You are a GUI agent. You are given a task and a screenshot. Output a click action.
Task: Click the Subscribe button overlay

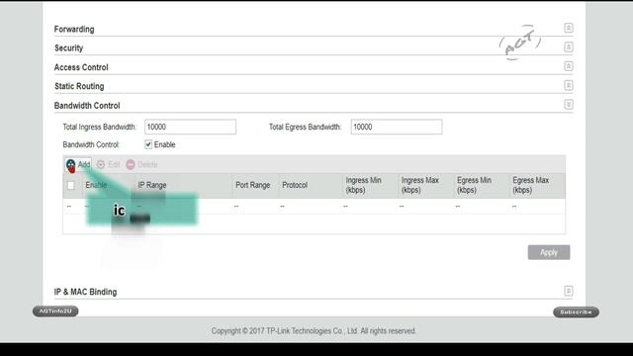tap(576, 312)
